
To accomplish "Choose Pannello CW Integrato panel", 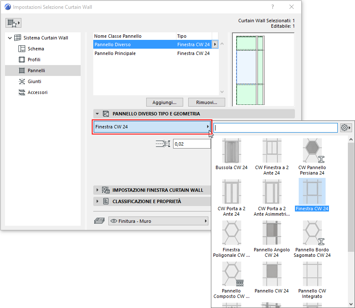I will (312, 280).
